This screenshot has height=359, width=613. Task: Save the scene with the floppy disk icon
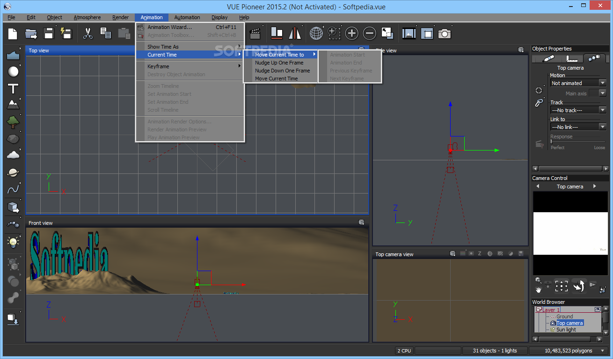49,33
